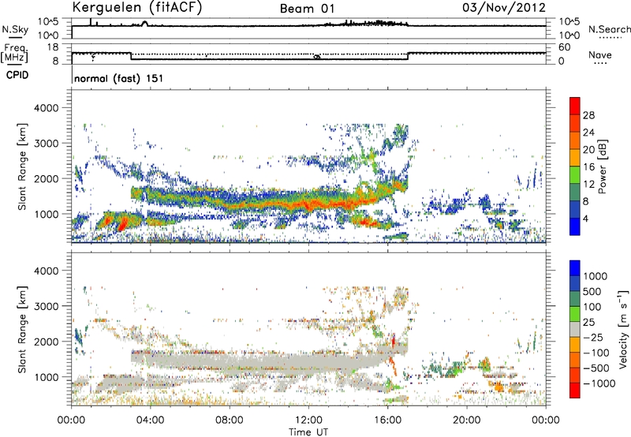Click the '20:00' time axis tick label
Viewport: 631px width, 437px height.
[x=466, y=420]
